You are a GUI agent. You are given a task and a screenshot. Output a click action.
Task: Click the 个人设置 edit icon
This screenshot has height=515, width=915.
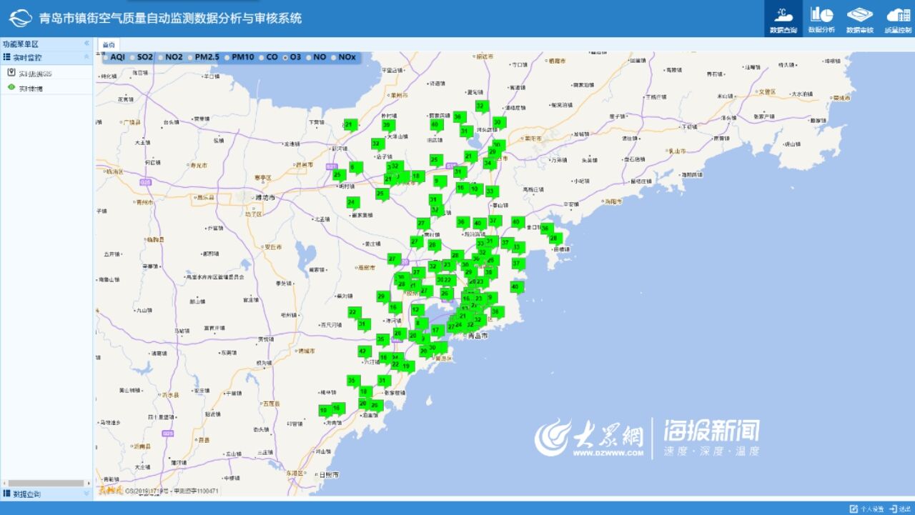click(854, 509)
